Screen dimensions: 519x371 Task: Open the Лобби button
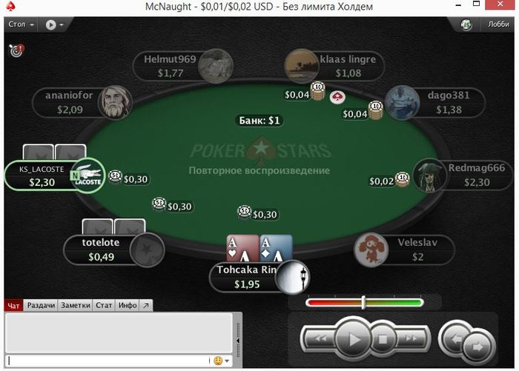tap(497, 24)
